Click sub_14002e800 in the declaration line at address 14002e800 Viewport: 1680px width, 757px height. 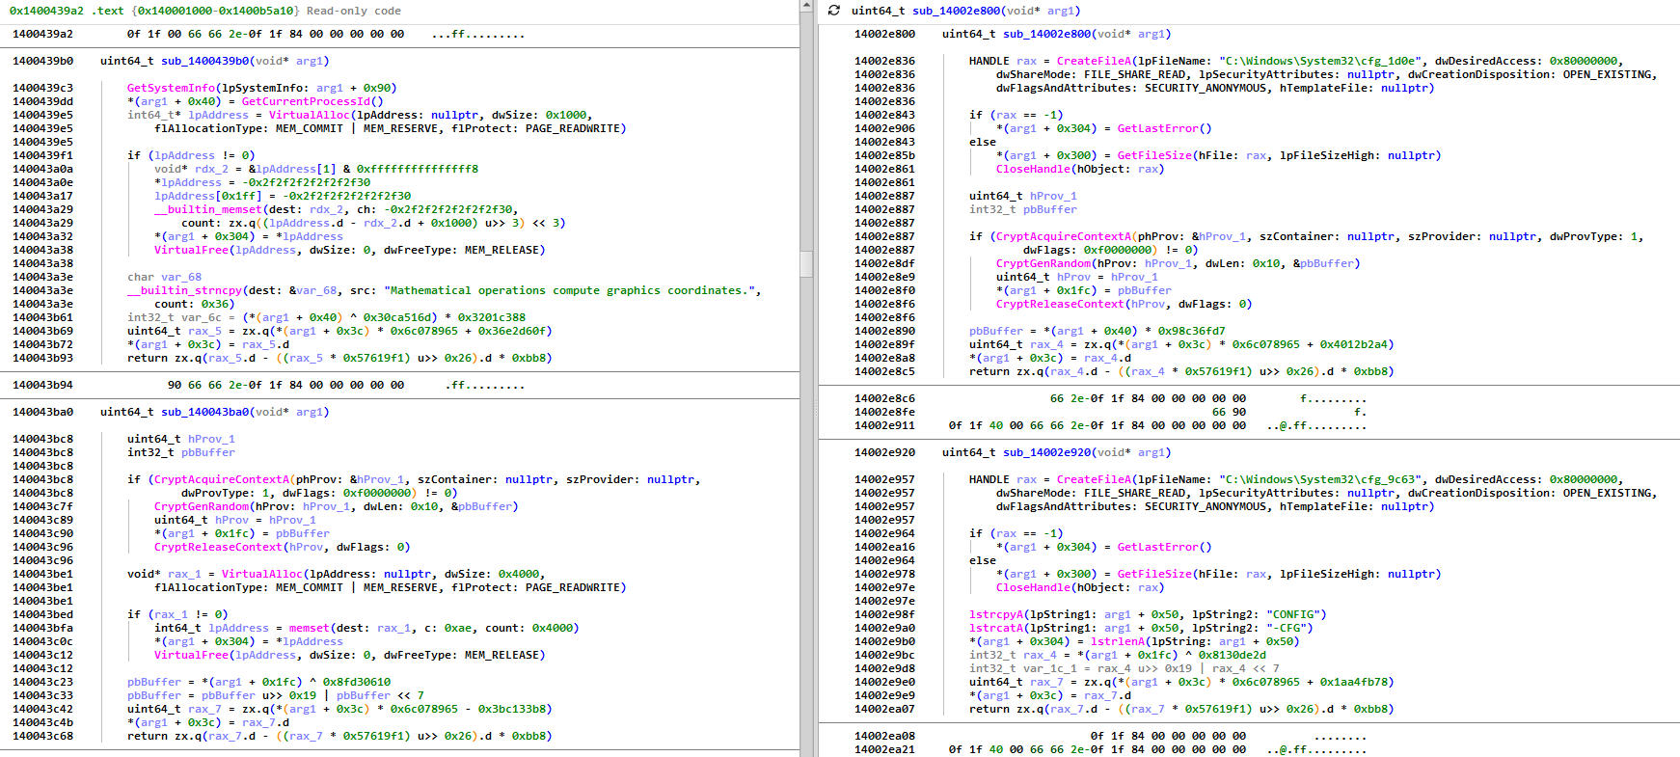(1047, 34)
